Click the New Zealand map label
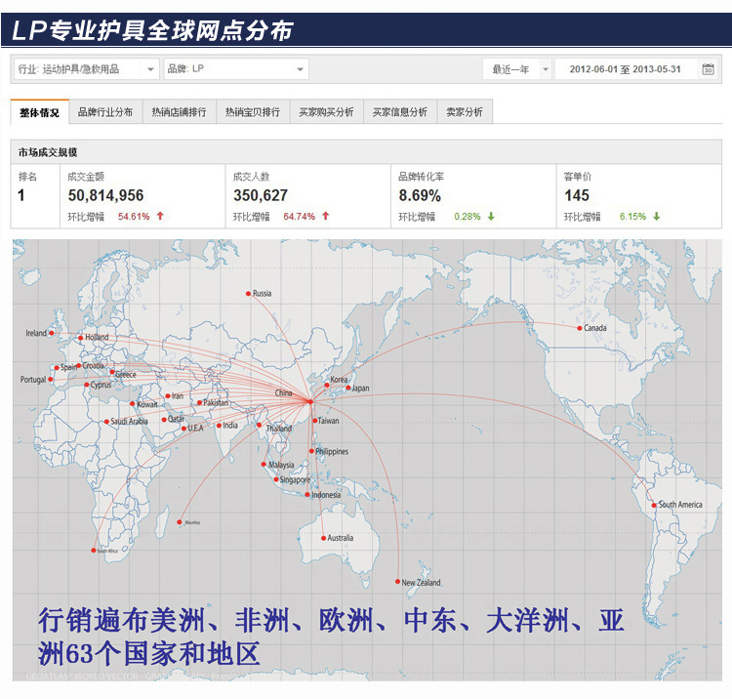This screenshot has width=732, height=699. 421,583
